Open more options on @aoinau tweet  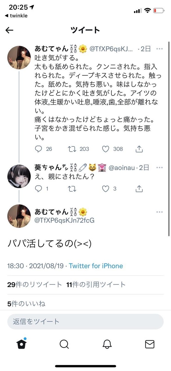[159, 167]
